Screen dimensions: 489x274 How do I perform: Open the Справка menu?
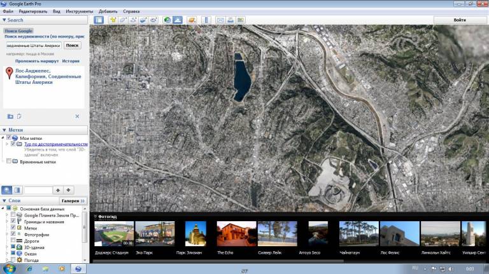coord(131,11)
